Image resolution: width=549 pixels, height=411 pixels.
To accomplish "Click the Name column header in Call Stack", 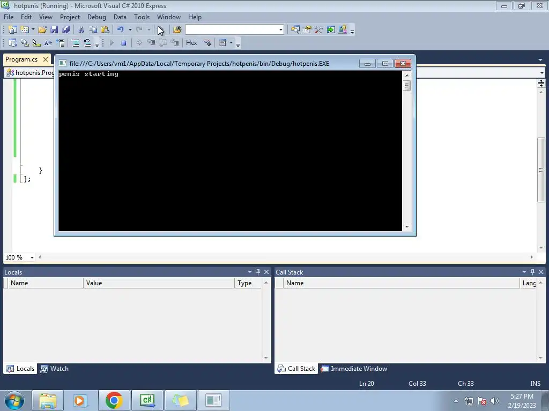I will 402,283.
